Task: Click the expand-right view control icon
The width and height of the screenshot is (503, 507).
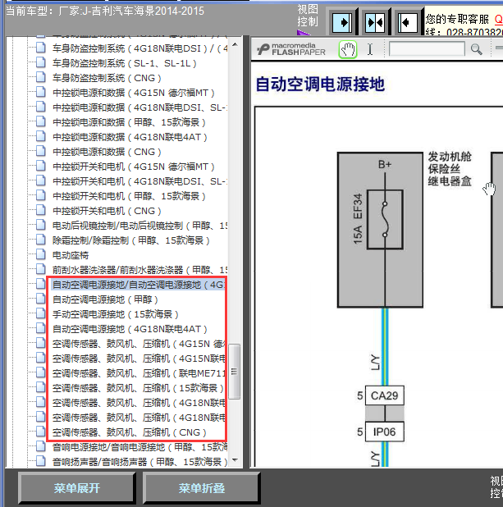Action: (x=342, y=22)
